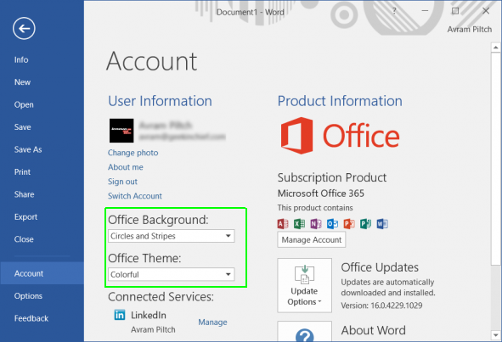
Task: Select Print in the sidebar
Action: click(x=22, y=172)
